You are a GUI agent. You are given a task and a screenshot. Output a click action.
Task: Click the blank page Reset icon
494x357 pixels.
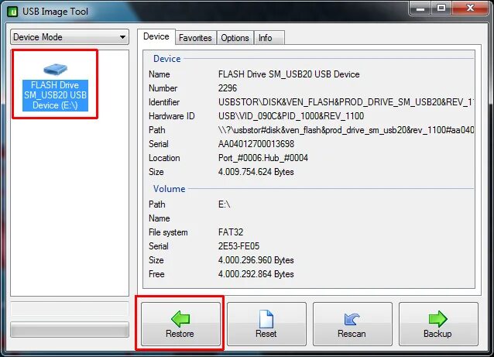(266, 319)
